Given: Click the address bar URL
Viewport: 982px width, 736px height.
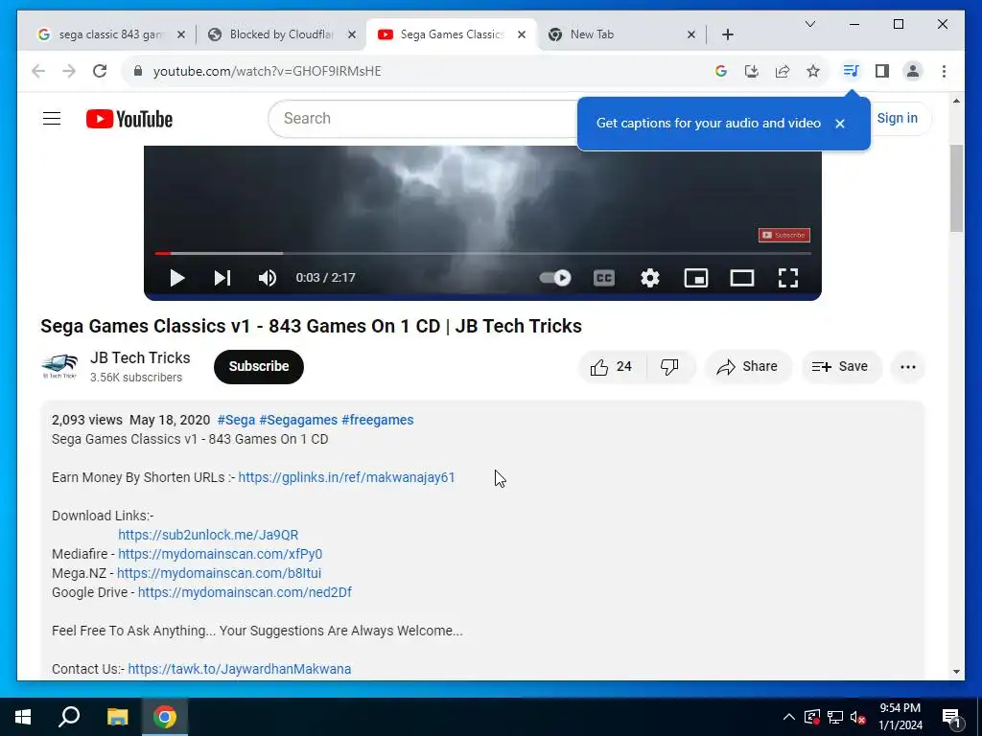Looking at the screenshot, I should pos(268,71).
